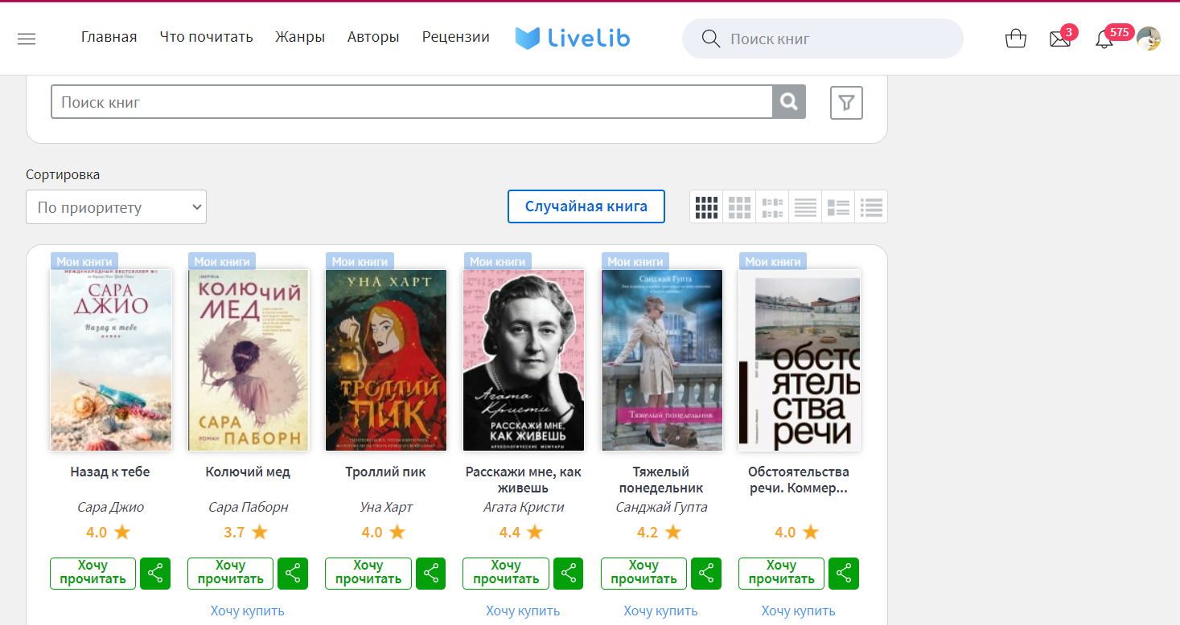Select small tile grid view icon

tap(706, 207)
